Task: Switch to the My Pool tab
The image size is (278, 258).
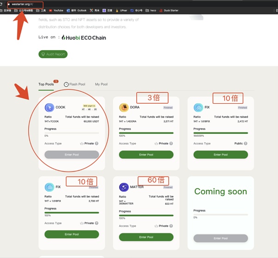Action: (101, 84)
